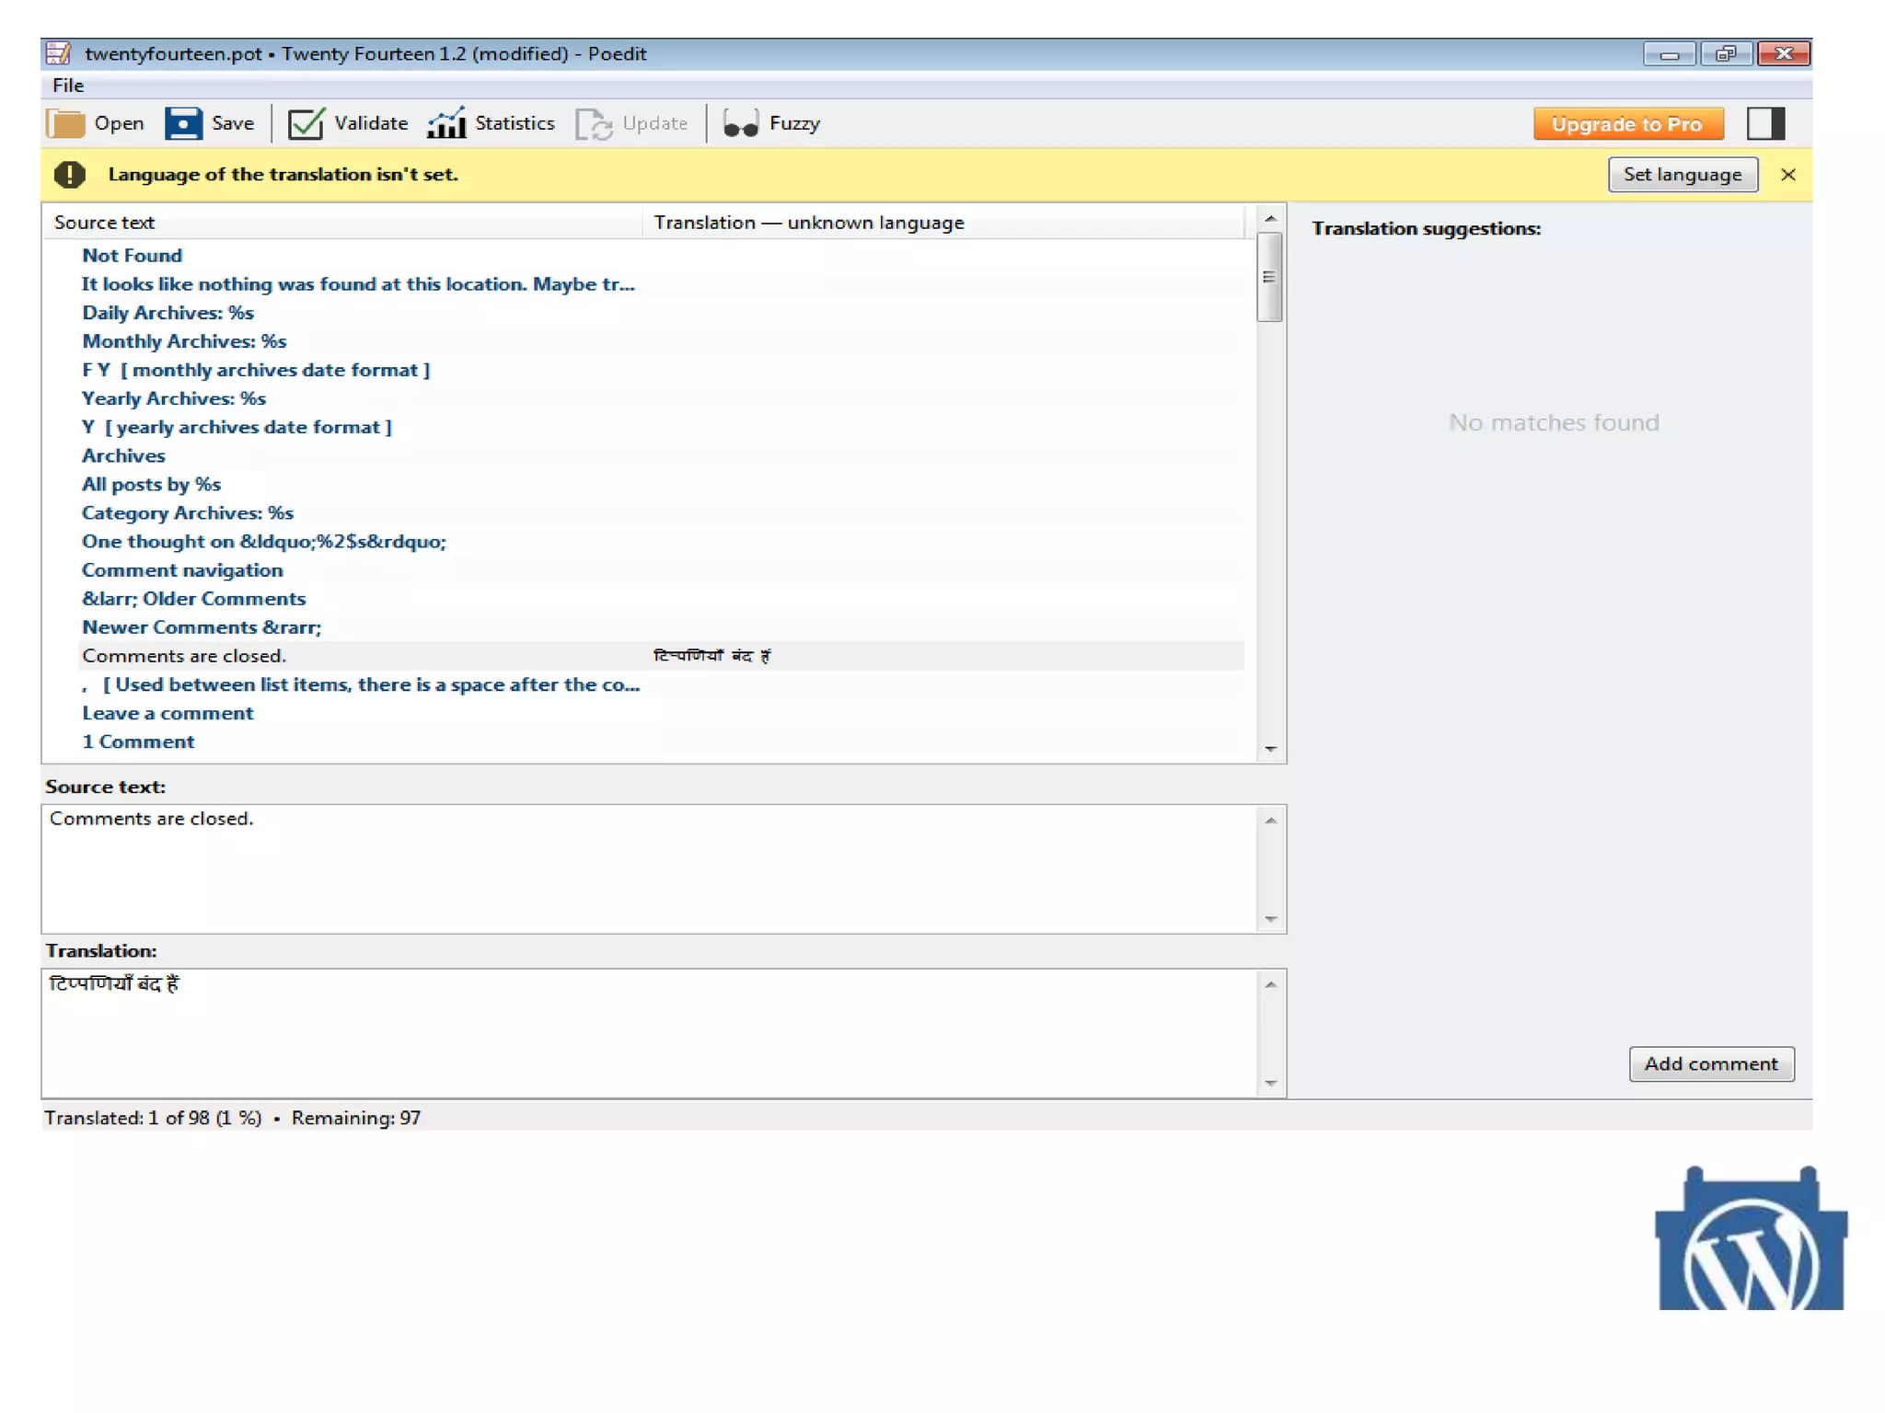
Task: Click the Set language button
Action: point(1682,175)
